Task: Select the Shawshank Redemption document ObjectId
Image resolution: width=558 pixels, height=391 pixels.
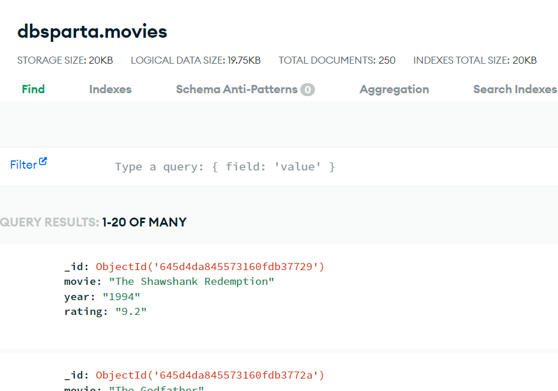Action: [x=209, y=267]
